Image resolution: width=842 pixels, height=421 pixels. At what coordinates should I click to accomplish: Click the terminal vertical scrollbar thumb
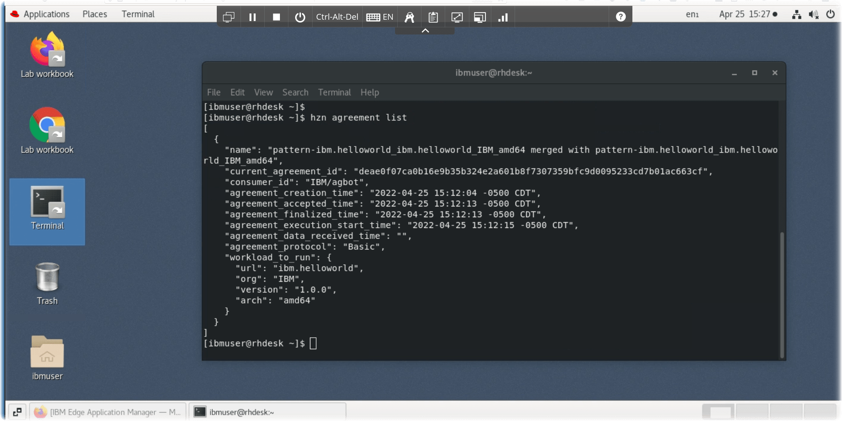point(782,295)
